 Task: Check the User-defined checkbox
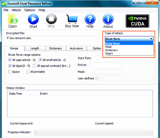[97, 78]
